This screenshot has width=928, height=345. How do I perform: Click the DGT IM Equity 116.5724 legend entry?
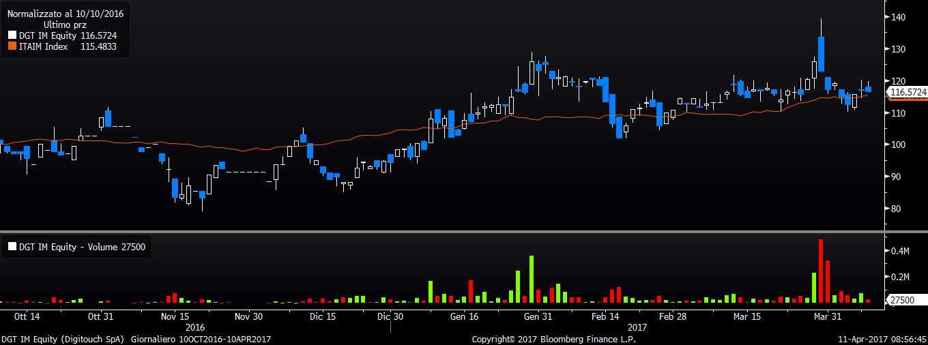(62, 35)
